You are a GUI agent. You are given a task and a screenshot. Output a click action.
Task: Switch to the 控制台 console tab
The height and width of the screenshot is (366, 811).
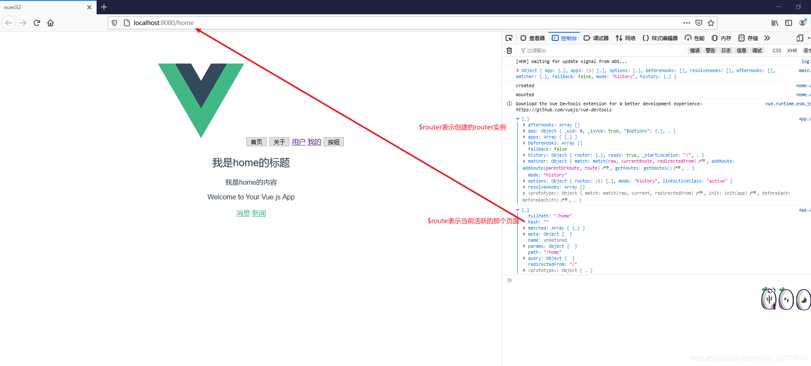point(564,38)
